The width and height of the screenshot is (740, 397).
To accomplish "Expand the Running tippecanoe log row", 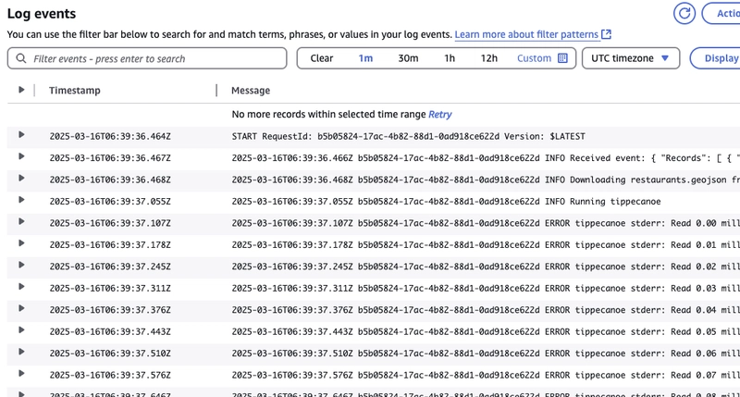I will coord(21,200).
